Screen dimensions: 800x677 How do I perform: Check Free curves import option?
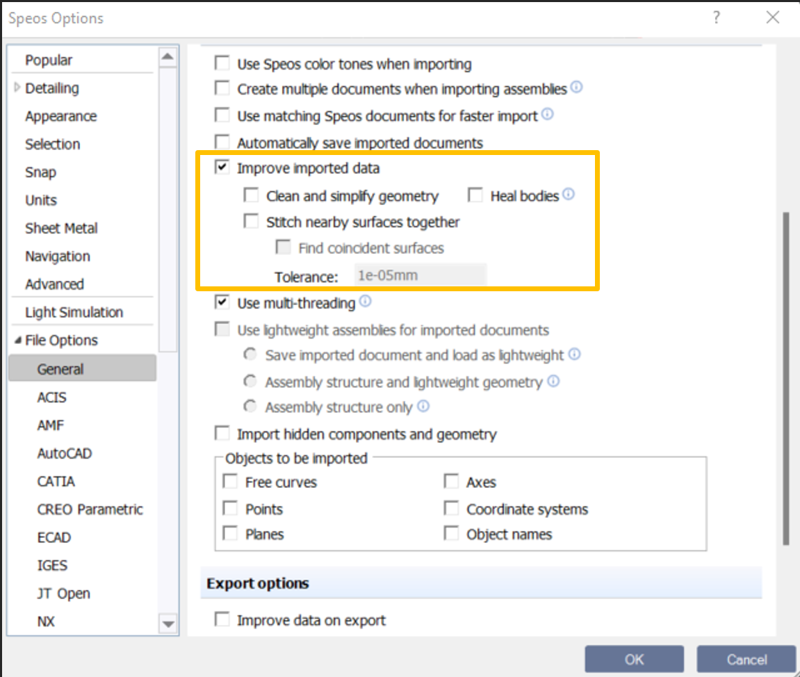(230, 482)
